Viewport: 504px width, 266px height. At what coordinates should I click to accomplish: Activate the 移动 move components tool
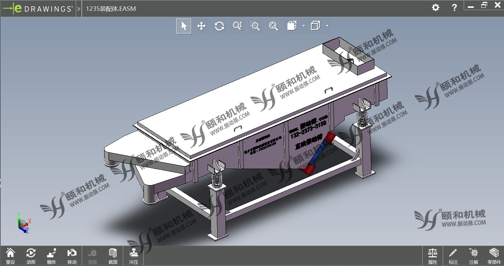pyautogui.click(x=72, y=256)
